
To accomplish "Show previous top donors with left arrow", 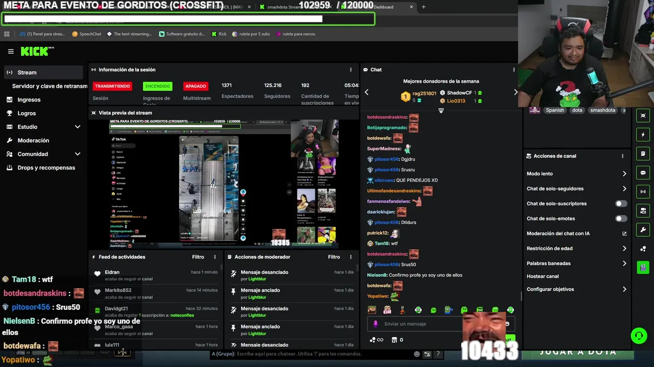I will point(366,92).
